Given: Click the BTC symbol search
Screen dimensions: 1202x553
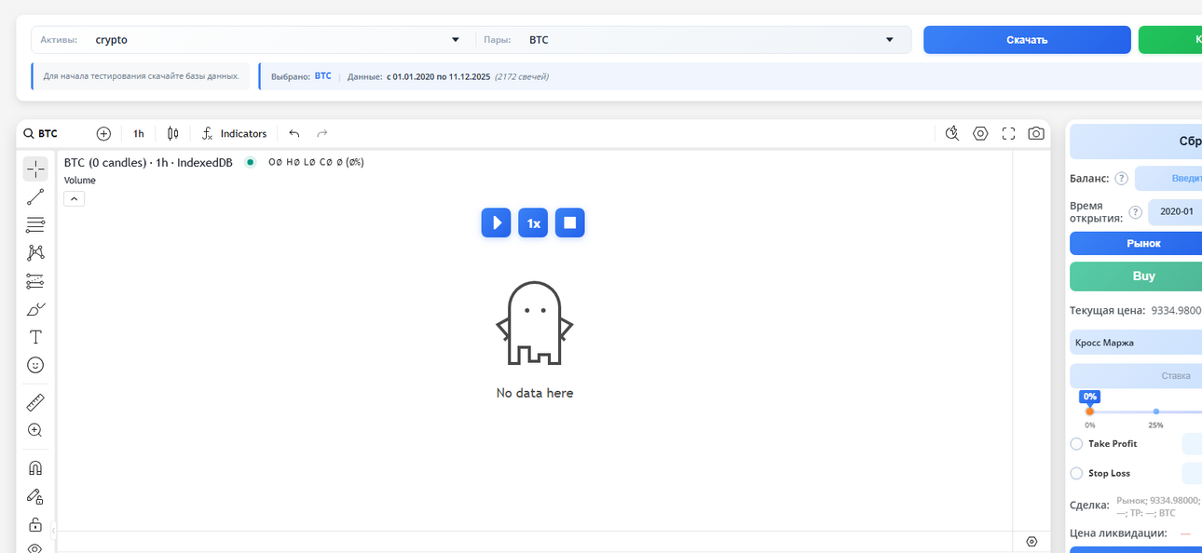Looking at the screenshot, I should pyautogui.click(x=41, y=134).
